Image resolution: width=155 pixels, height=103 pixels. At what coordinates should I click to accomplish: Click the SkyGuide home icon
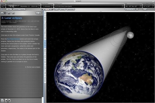tap(9, 13)
